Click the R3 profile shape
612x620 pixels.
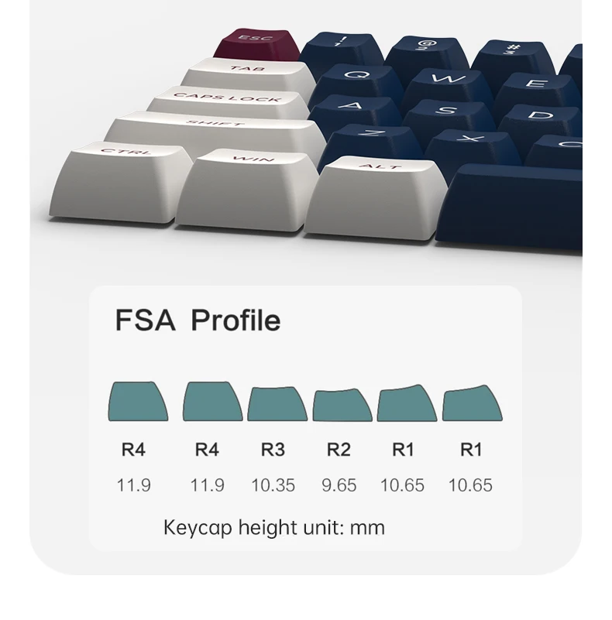coord(277,404)
